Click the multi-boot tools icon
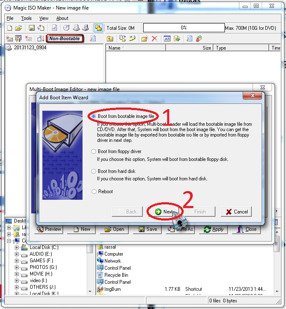 pyautogui.click(x=19, y=38)
